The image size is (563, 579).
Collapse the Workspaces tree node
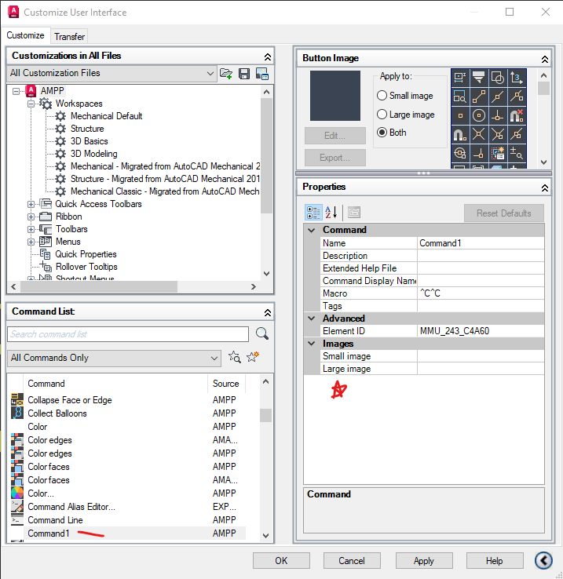pos(31,104)
